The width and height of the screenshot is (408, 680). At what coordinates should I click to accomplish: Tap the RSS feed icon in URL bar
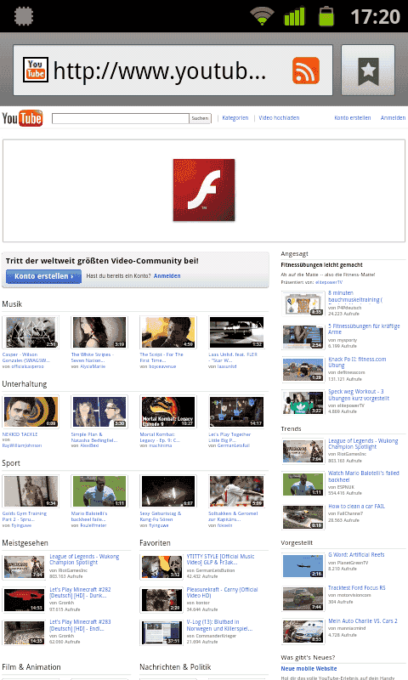pyautogui.click(x=306, y=71)
